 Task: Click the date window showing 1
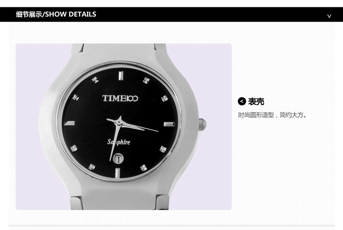tap(118, 159)
